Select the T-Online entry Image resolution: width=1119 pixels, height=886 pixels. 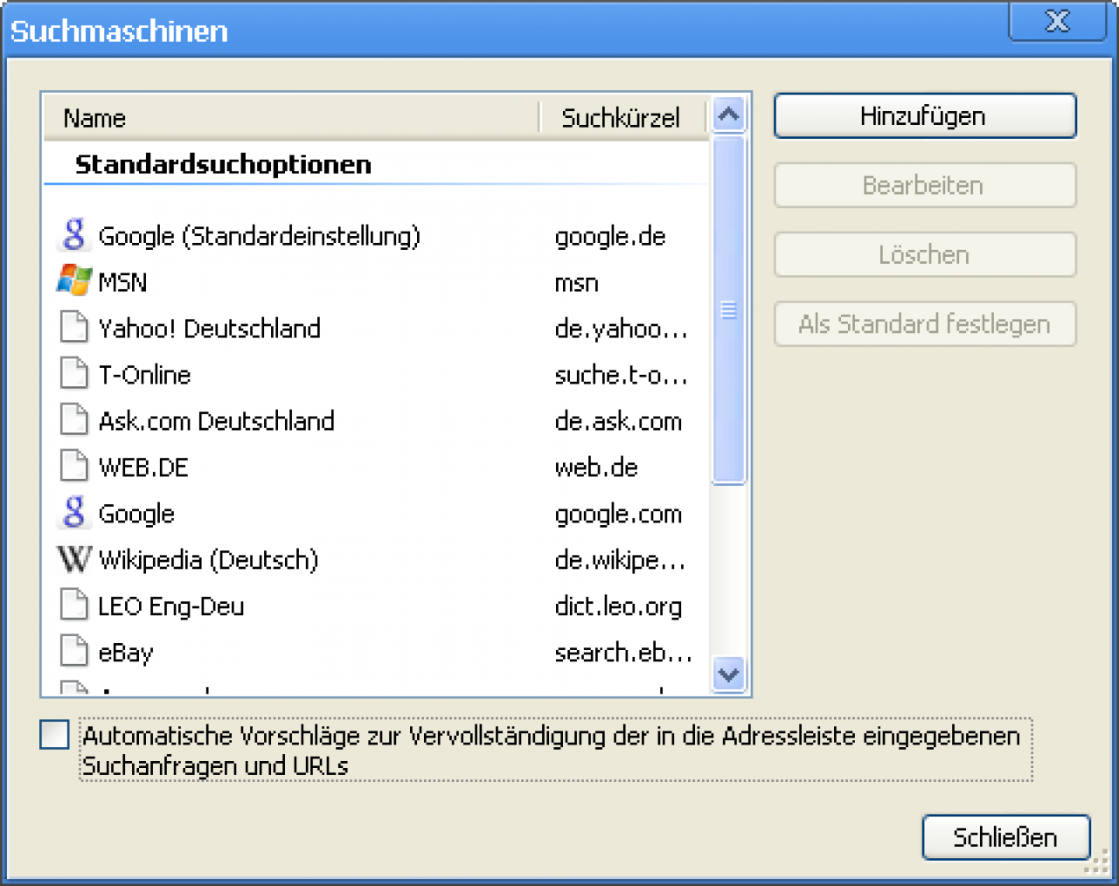click(377, 375)
